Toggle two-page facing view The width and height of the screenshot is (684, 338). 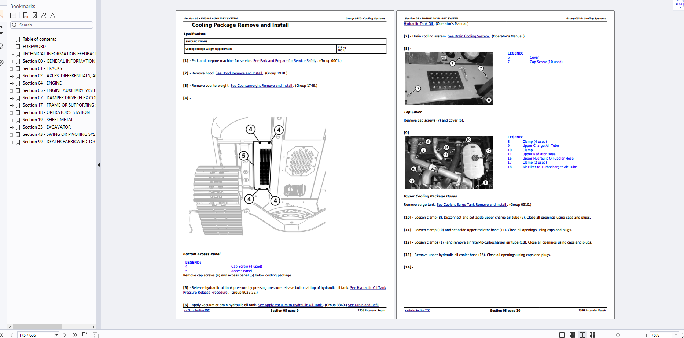582,335
